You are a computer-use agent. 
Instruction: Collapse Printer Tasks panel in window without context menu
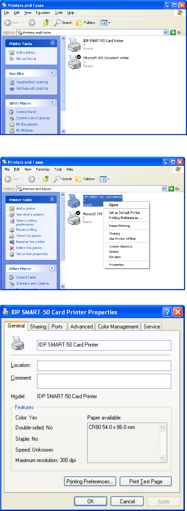(53, 43)
